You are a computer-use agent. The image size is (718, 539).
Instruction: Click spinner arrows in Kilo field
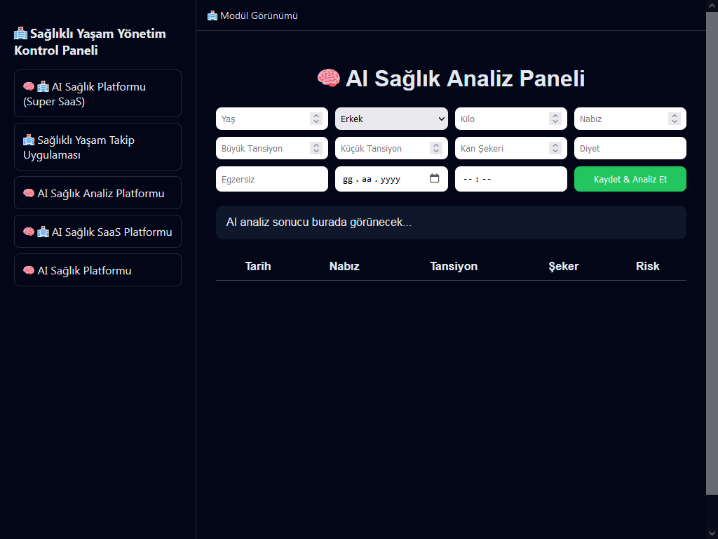click(x=555, y=119)
